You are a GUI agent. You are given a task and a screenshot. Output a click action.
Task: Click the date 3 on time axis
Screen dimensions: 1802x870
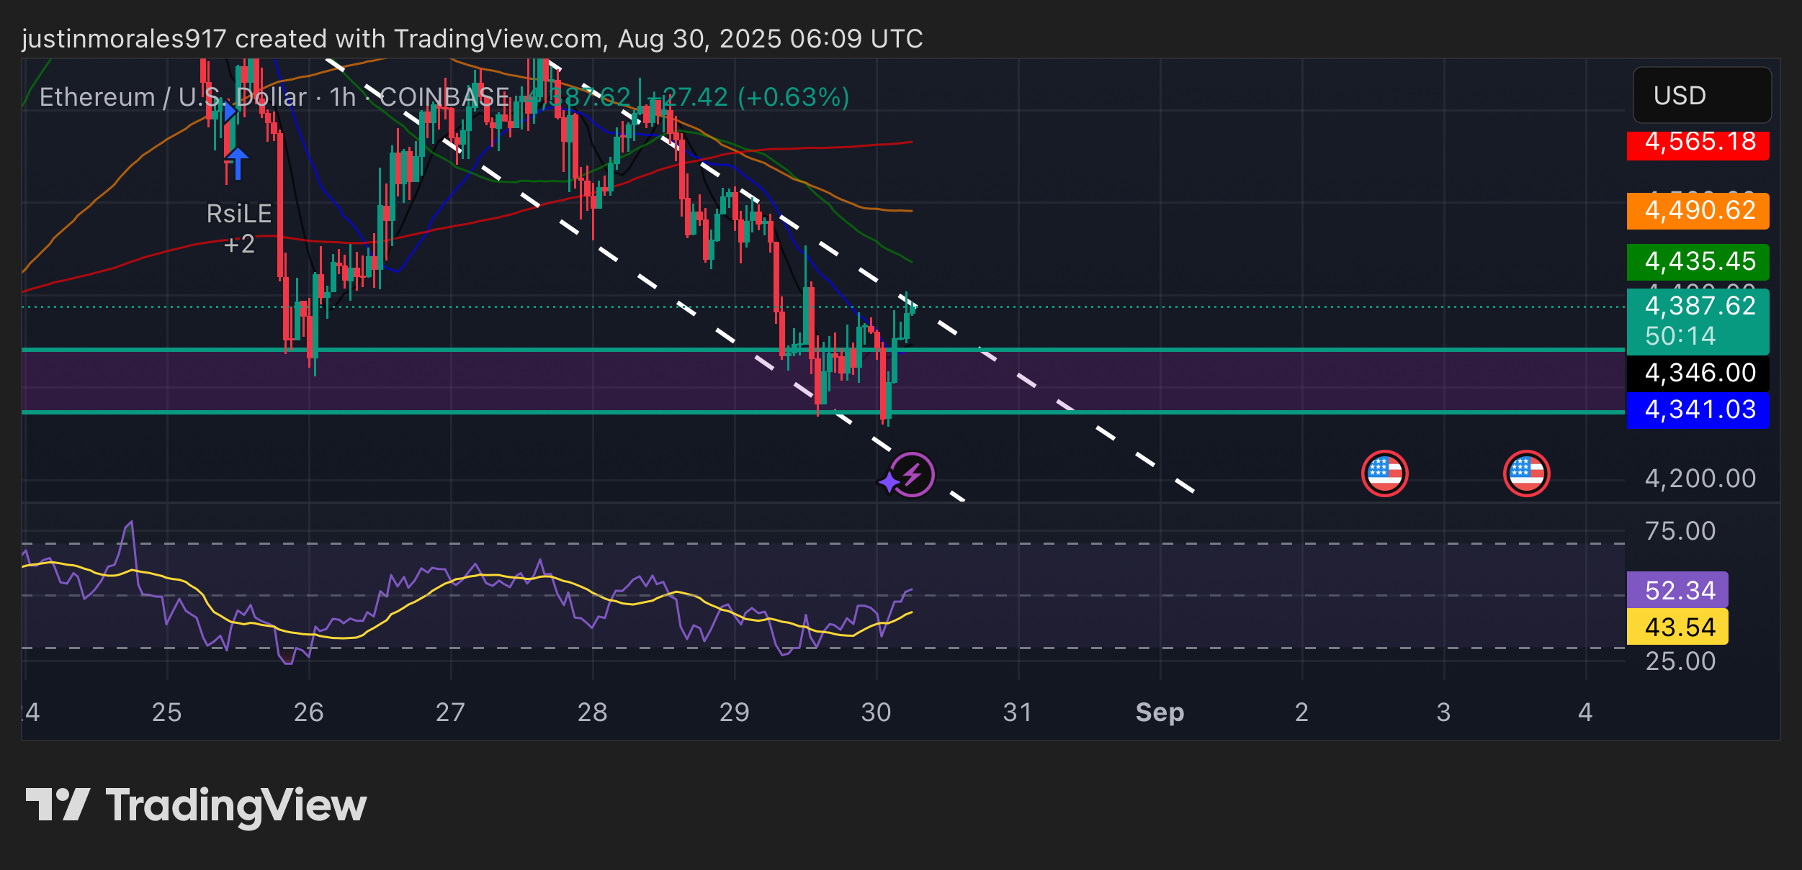point(1443,712)
